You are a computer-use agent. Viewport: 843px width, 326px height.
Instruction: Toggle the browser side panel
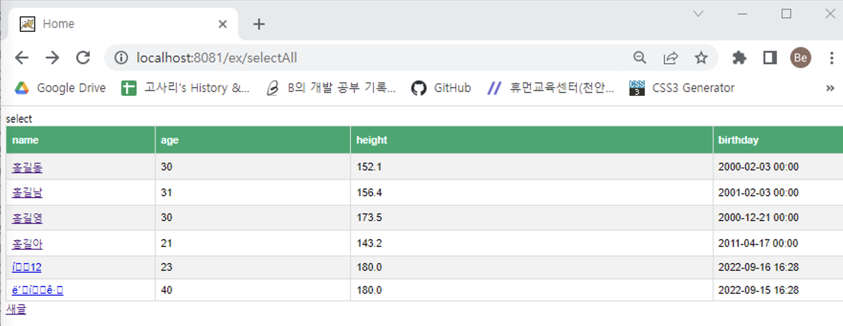(770, 58)
